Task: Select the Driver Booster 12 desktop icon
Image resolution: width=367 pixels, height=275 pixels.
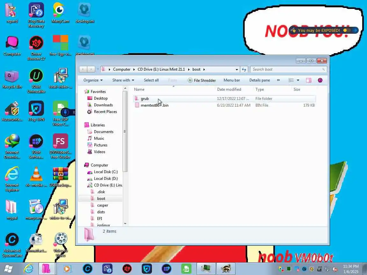Action: [36, 48]
